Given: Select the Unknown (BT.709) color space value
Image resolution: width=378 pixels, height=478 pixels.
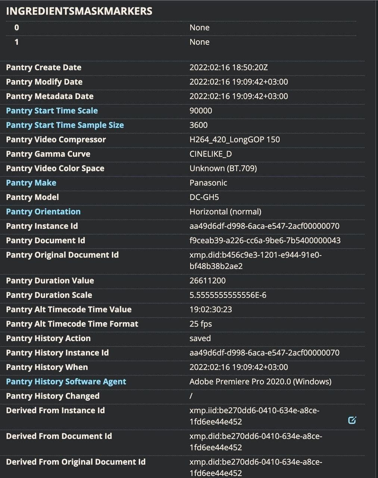Looking at the screenshot, I should (223, 168).
